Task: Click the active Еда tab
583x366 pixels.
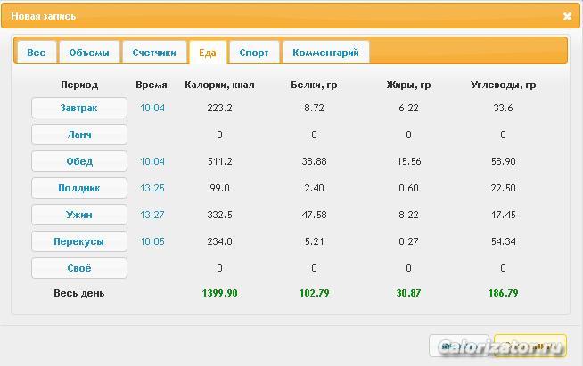Action: click(208, 53)
